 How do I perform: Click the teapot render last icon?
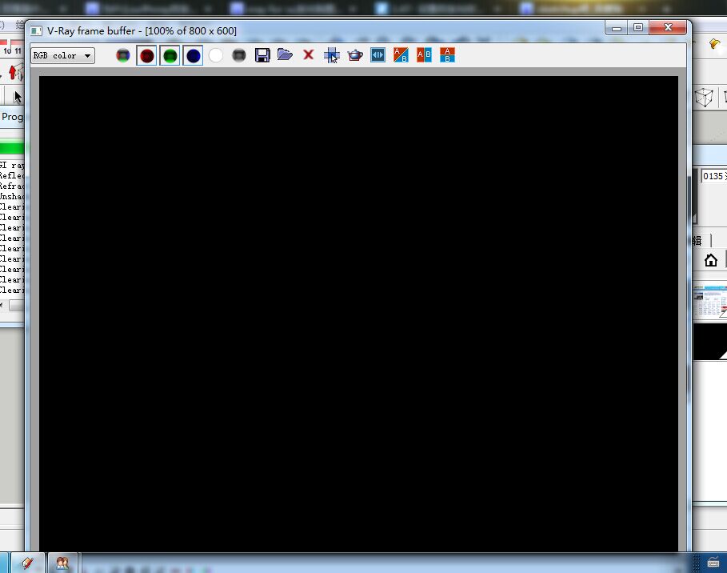[355, 55]
